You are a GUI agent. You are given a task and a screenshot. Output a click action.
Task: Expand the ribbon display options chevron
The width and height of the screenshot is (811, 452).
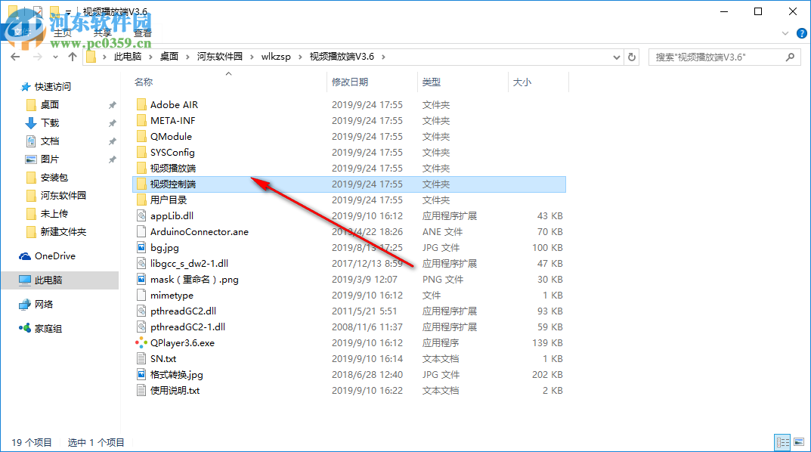(785, 33)
